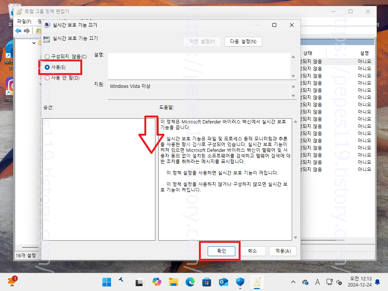Collapse the tree chevron in editor left pane
This screenshot has height=291, width=388.
click(x=34, y=43)
